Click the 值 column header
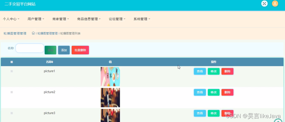 pyautogui.click(x=110, y=62)
